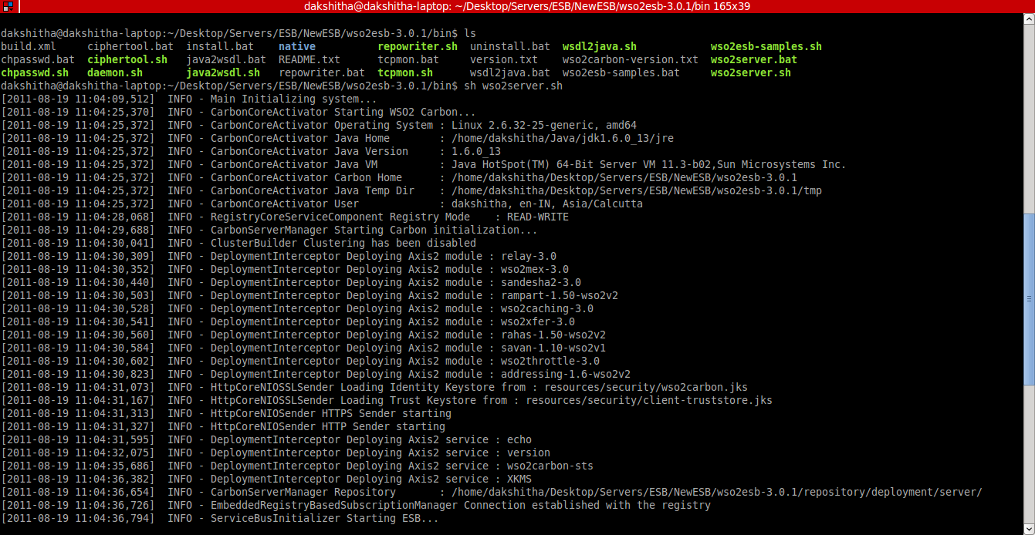
Task: Select the wso2esb-samples.sh file name
Action: click(x=766, y=46)
